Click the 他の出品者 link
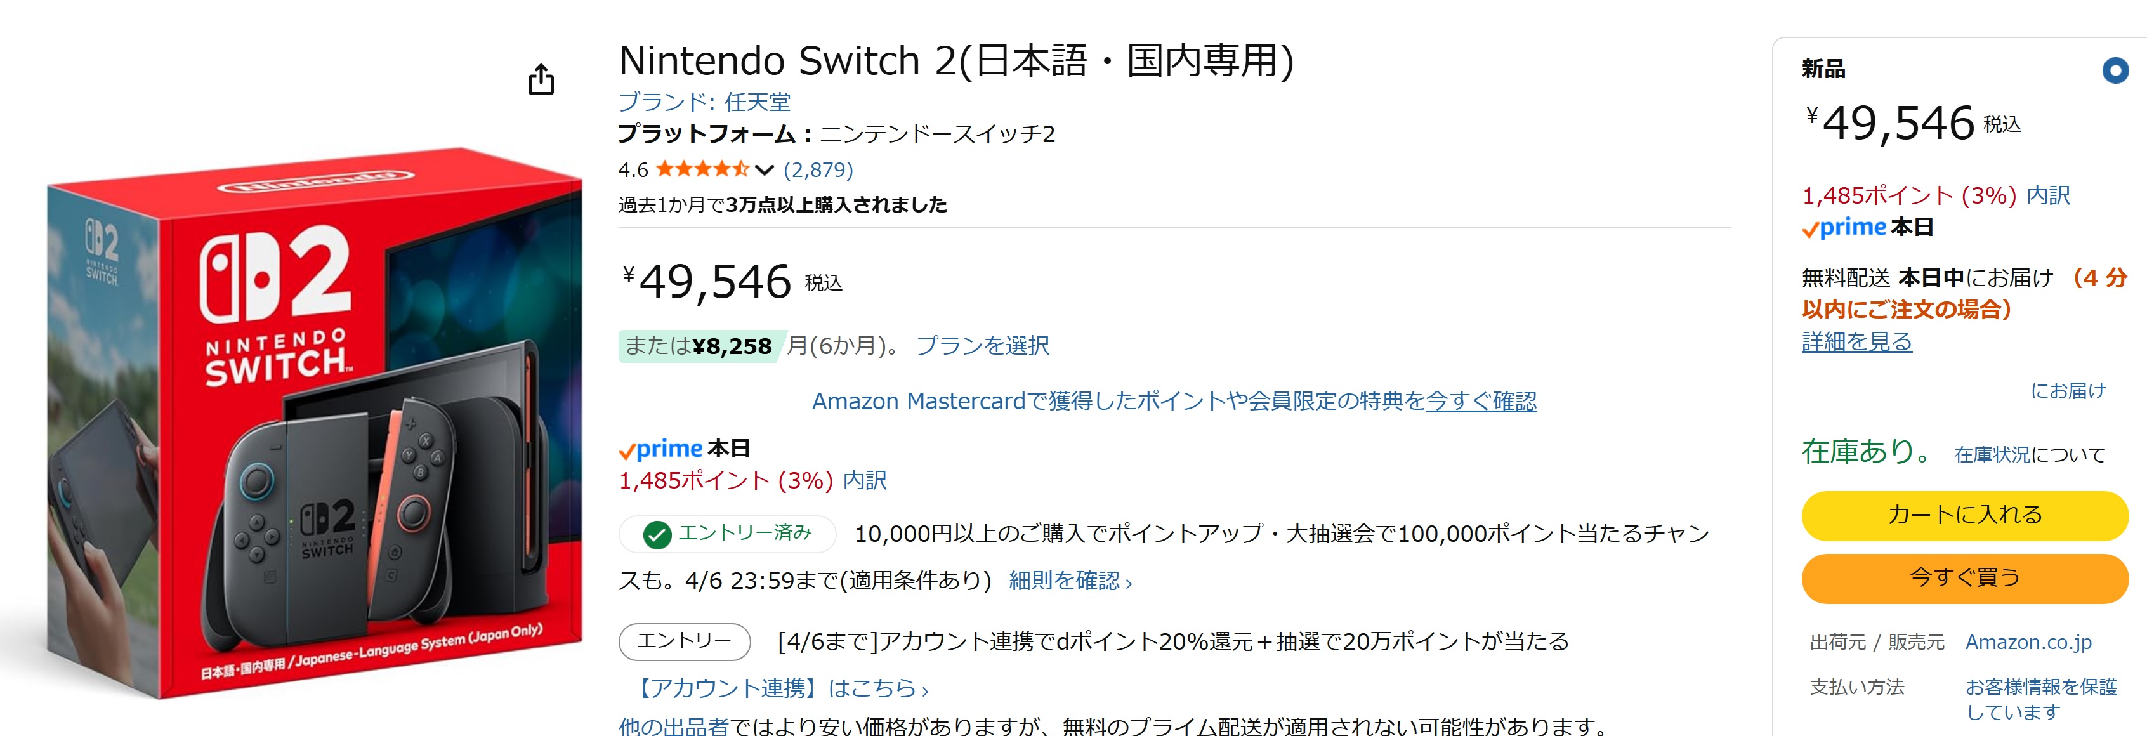 point(673,726)
